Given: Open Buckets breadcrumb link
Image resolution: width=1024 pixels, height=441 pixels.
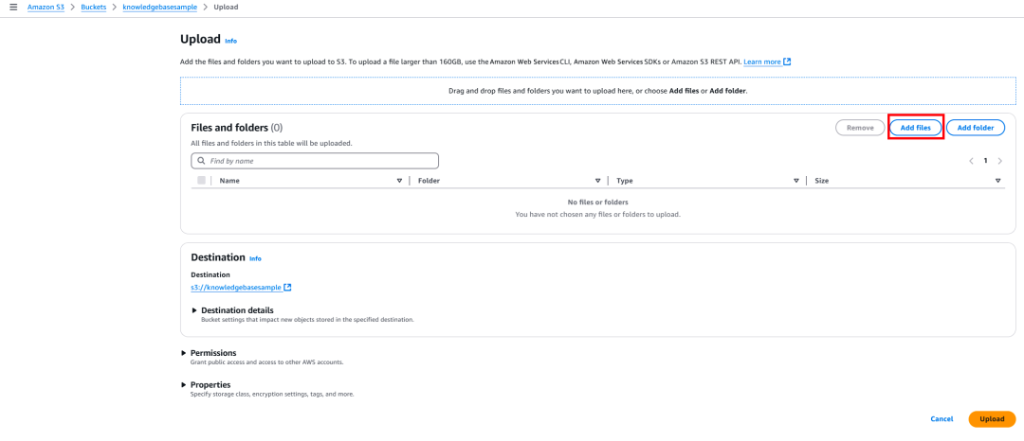Looking at the screenshot, I should (94, 7).
